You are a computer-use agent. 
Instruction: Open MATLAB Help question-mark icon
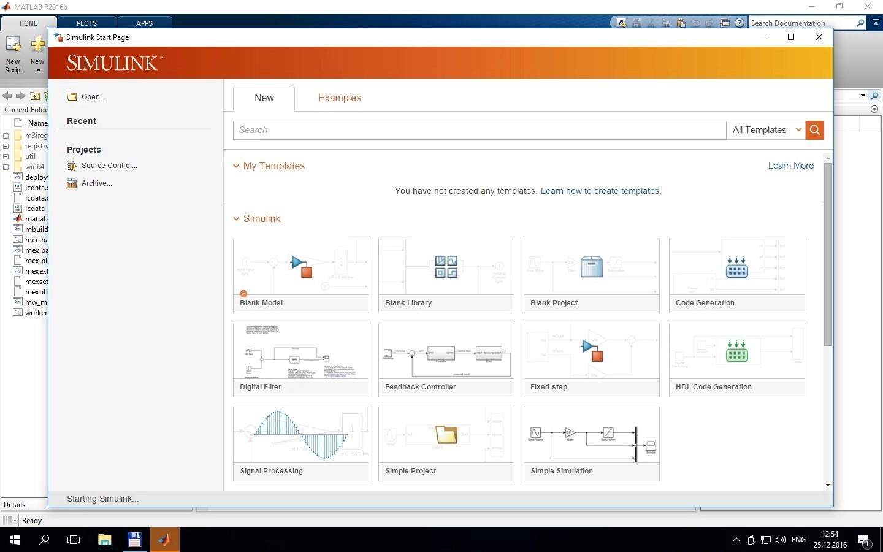pyautogui.click(x=740, y=23)
